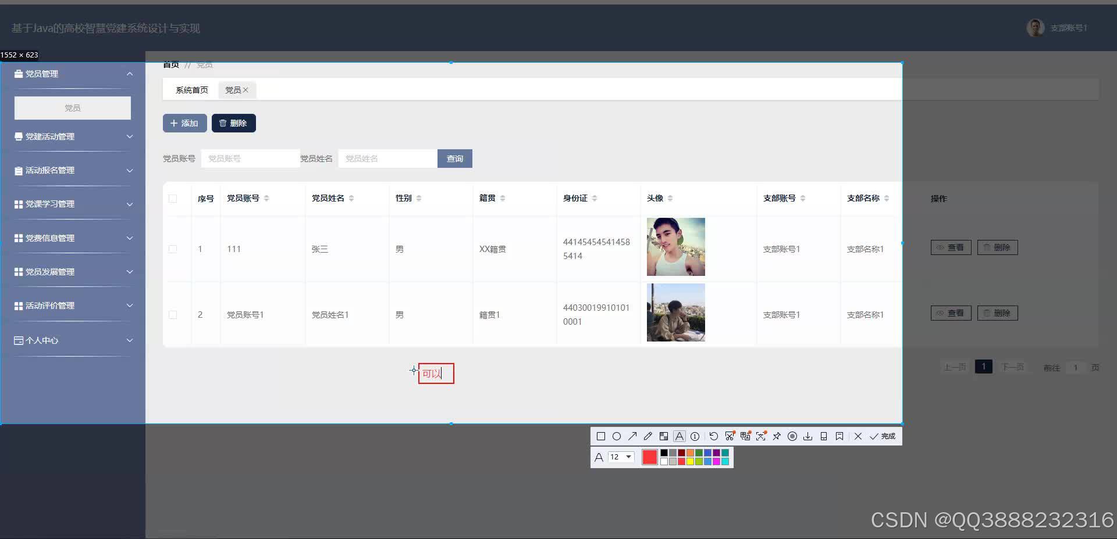
Task: Click the 添加 button above the table
Action: pyautogui.click(x=184, y=123)
